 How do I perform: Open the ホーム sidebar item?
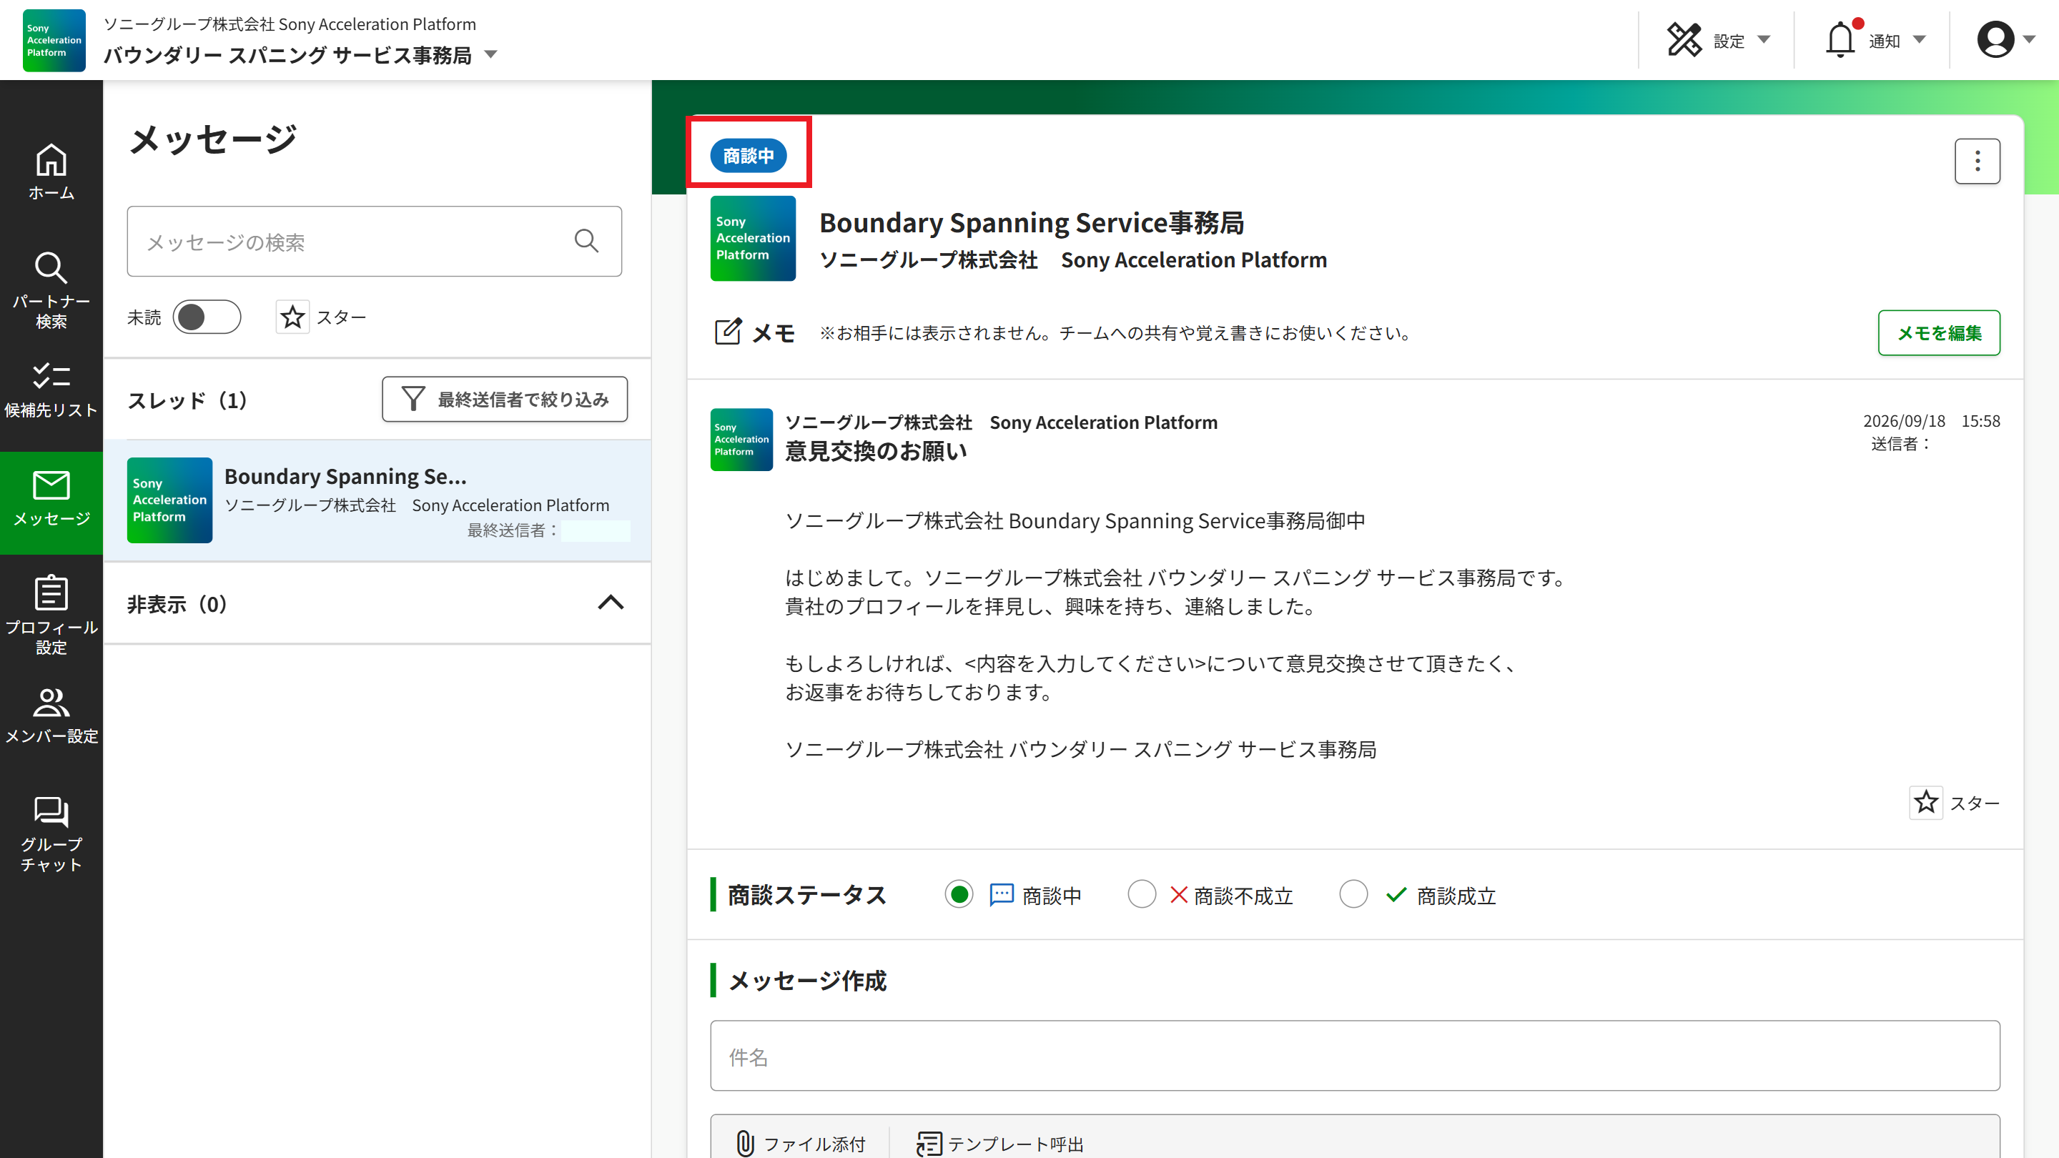51,172
